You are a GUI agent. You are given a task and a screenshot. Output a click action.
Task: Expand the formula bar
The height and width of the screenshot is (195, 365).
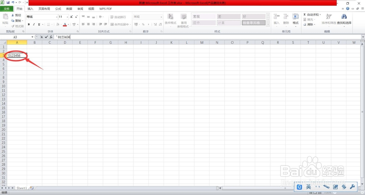363,37
